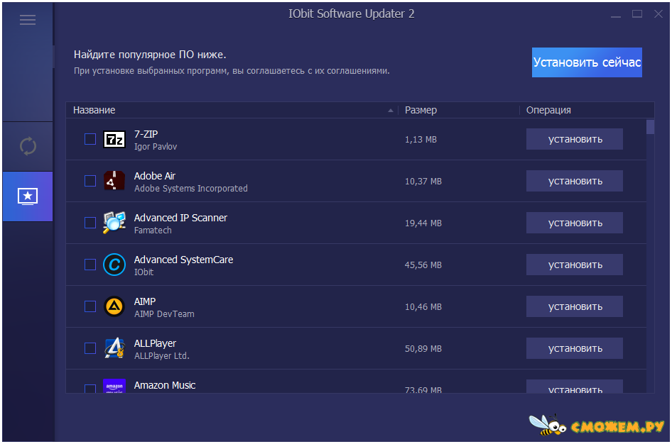Click the Famatech publisher text
Viewport: 672px width, 444px height.
(153, 231)
